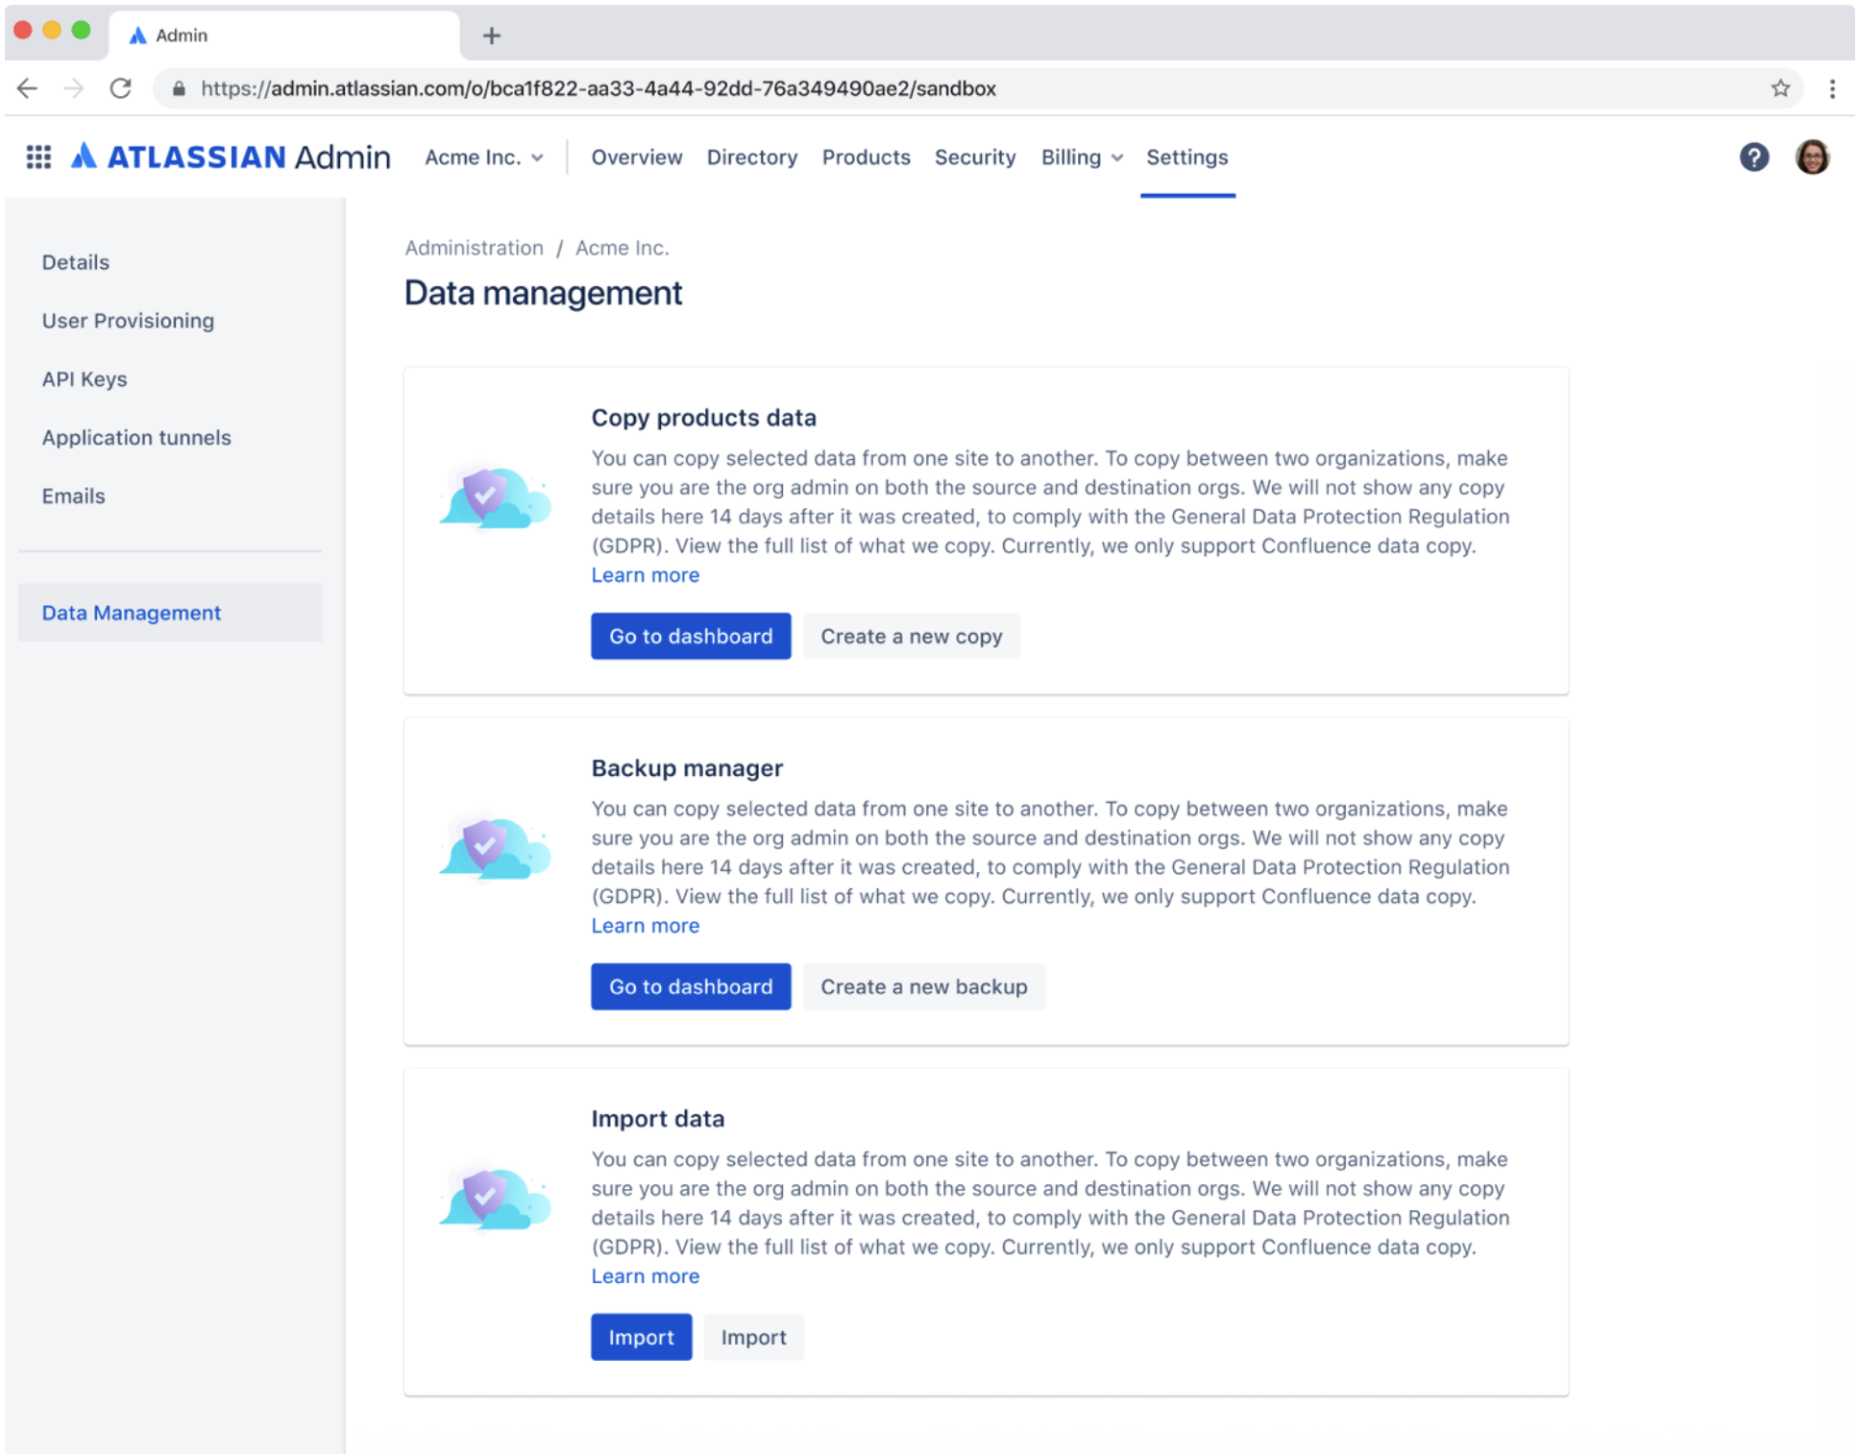Screen dimensions: 1858x1454
Task: Open the user profile avatar
Action: (1812, 157)
